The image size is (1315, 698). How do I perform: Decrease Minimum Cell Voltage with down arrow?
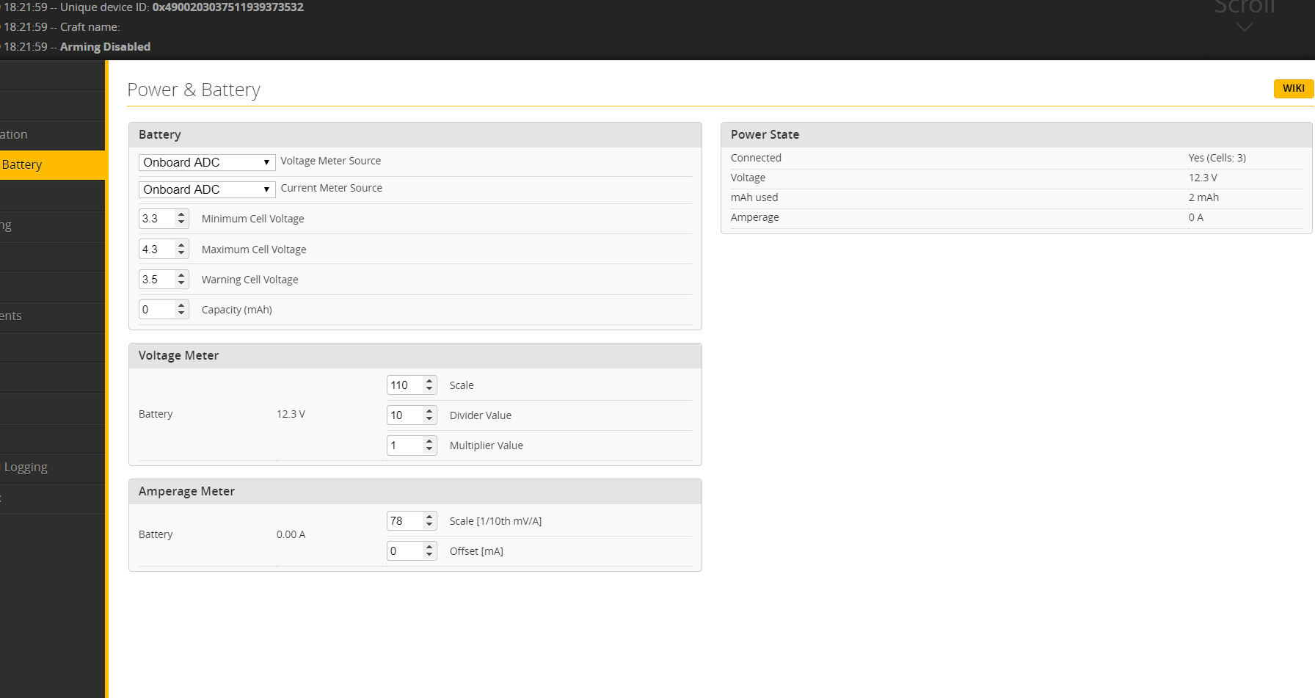181,222
